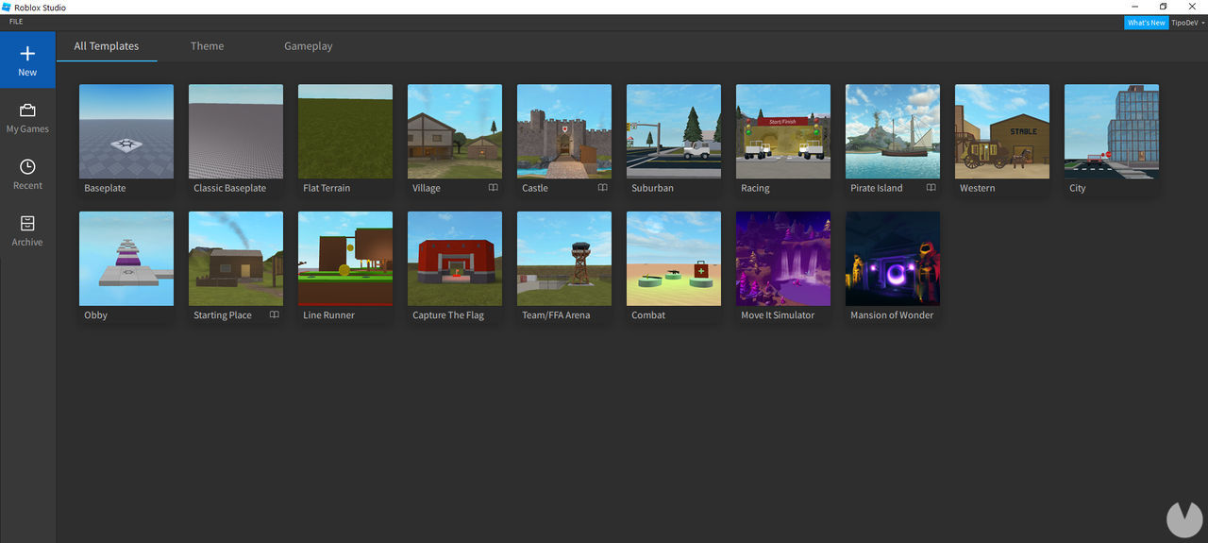
Task: Select the Starting Place template thumbnail
Action: pos(236,259)
